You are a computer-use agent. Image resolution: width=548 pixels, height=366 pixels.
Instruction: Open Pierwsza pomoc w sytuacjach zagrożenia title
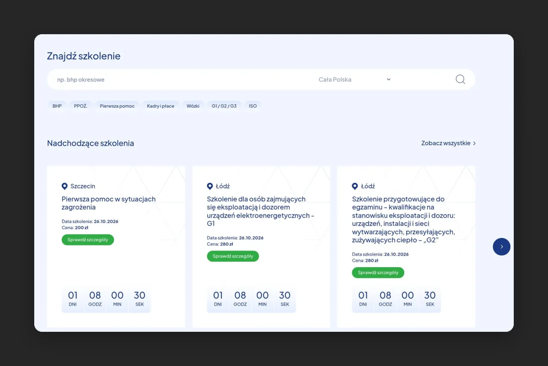pos(109,203)
